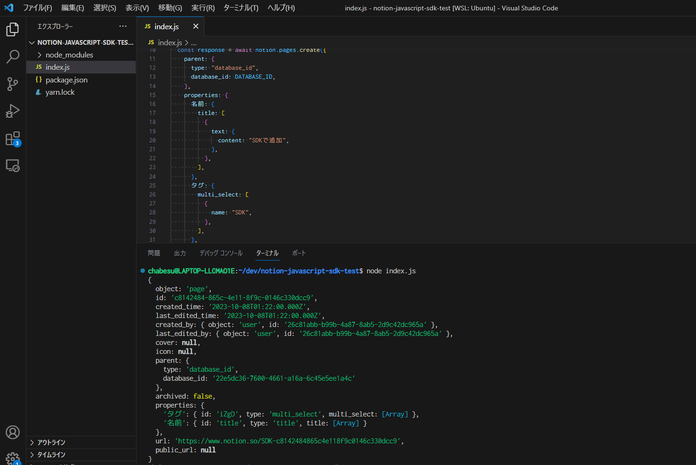Open yarn.lock in file explorer
Screen dimensions: 696x465
(x=81, y=92)
